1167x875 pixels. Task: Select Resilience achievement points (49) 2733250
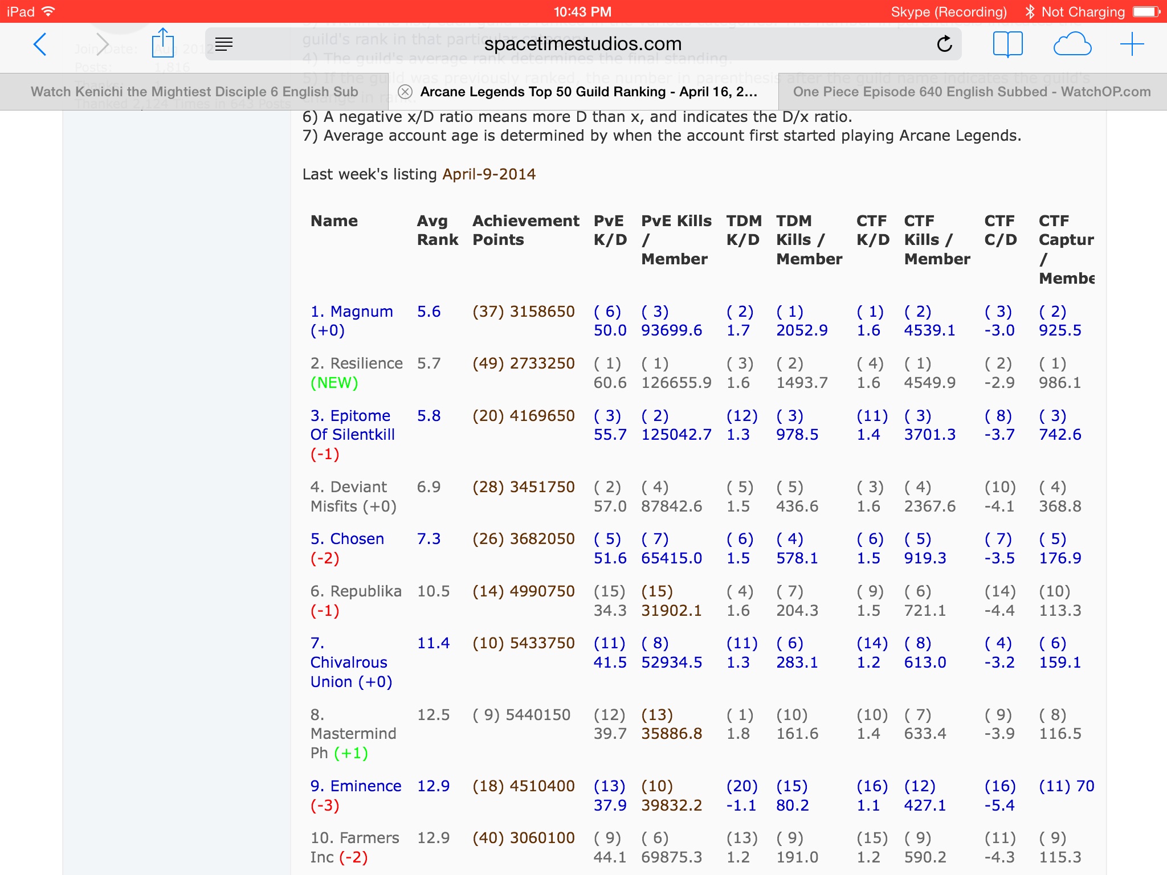point(524,363)
